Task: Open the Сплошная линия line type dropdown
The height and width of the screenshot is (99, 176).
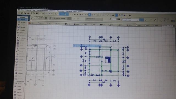Action: [94, 19]
